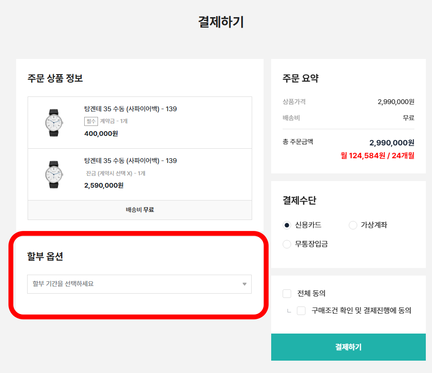Click the 2,590,000원 balance price

point(104,185)
